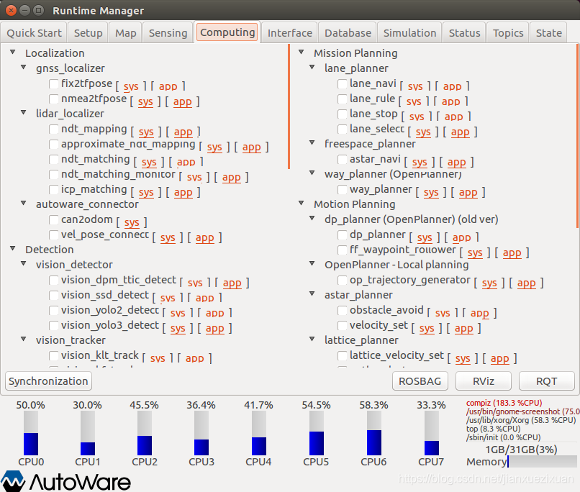The height and width of the screenshot is (492, 580).
Task: Launch RViz with its button
Action: tap(482, 381)
